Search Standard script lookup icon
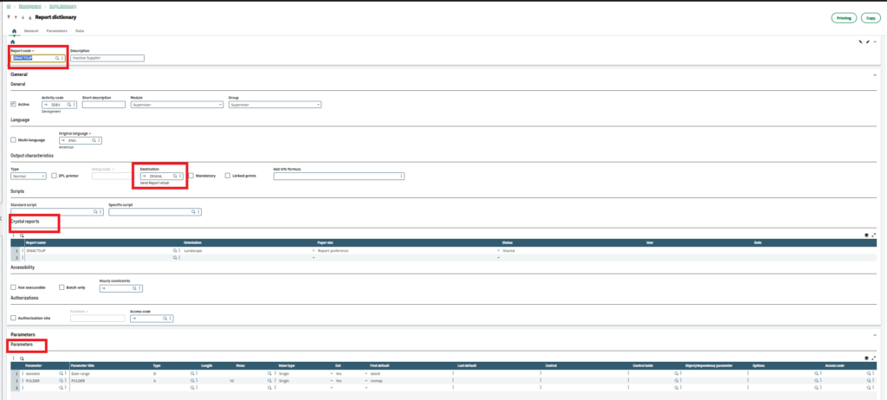Screen dimensions: 887x400 click(x=95, y=212)
